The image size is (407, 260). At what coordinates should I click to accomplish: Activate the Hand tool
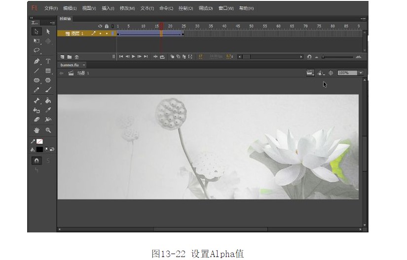(x=37, y=130)
